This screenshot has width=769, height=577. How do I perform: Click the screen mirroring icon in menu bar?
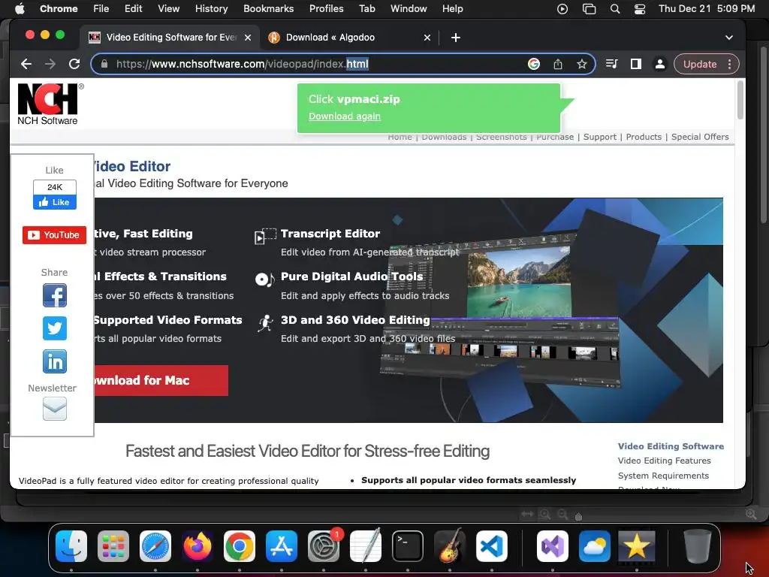tap(589, 9)
